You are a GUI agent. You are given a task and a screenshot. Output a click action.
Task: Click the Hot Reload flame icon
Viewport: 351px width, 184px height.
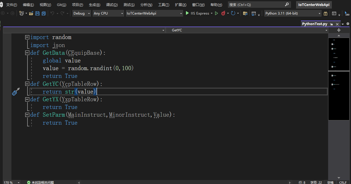tap(223, 13)
